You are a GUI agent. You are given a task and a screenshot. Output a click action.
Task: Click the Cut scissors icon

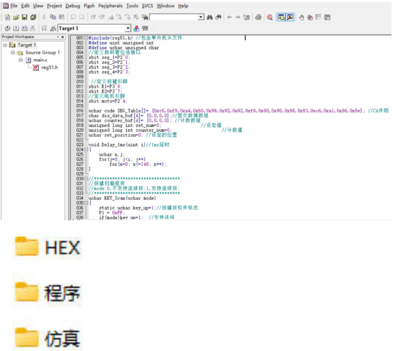point(43,17)
